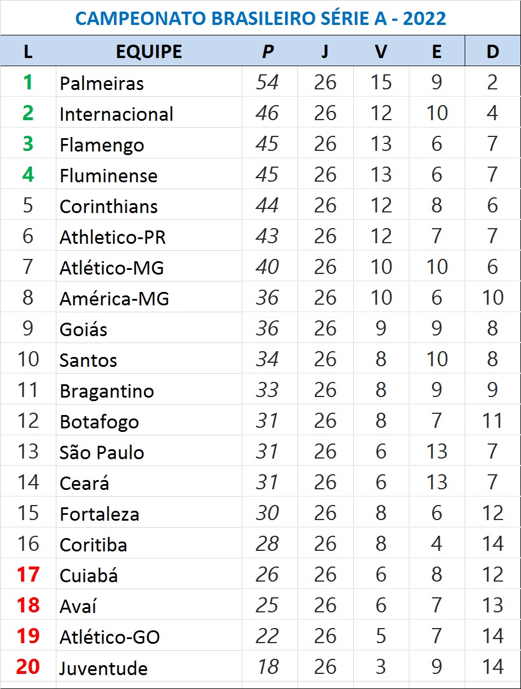521x689 pixels.
Task: Click the V wins column header
Action: click(381, 52)
